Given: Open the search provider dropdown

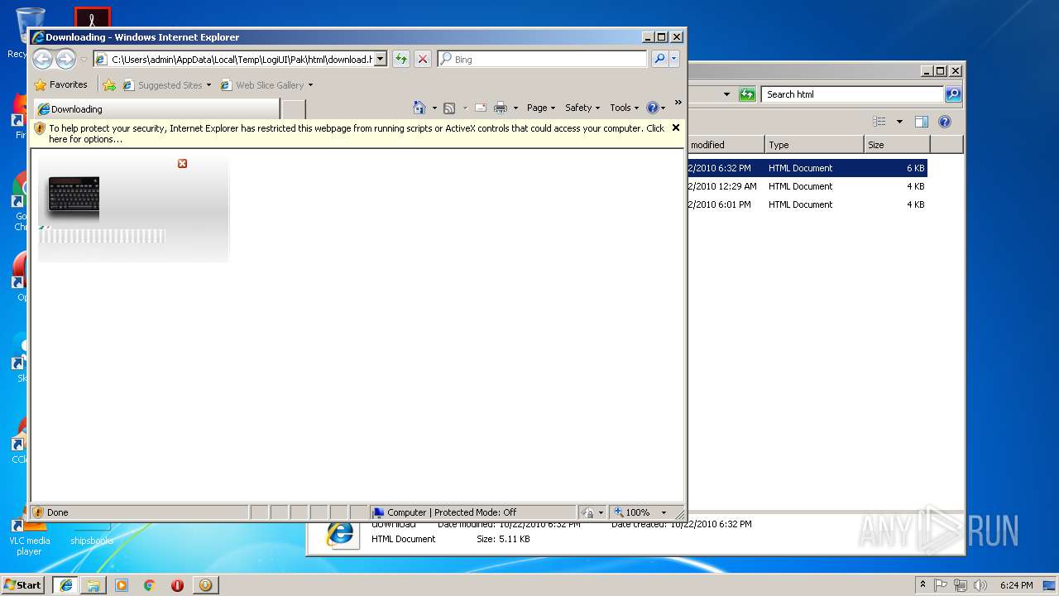Looking at the screenshot, I should pos(674,59).
